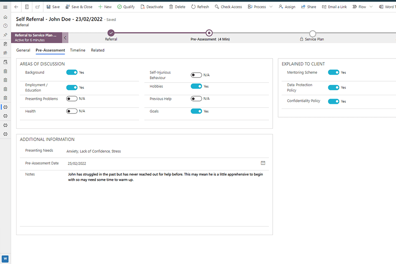Switch the Self-Injurious Behaviour toggle on
The height and width of the screenshot is (264, 396).
pos(196,75)
